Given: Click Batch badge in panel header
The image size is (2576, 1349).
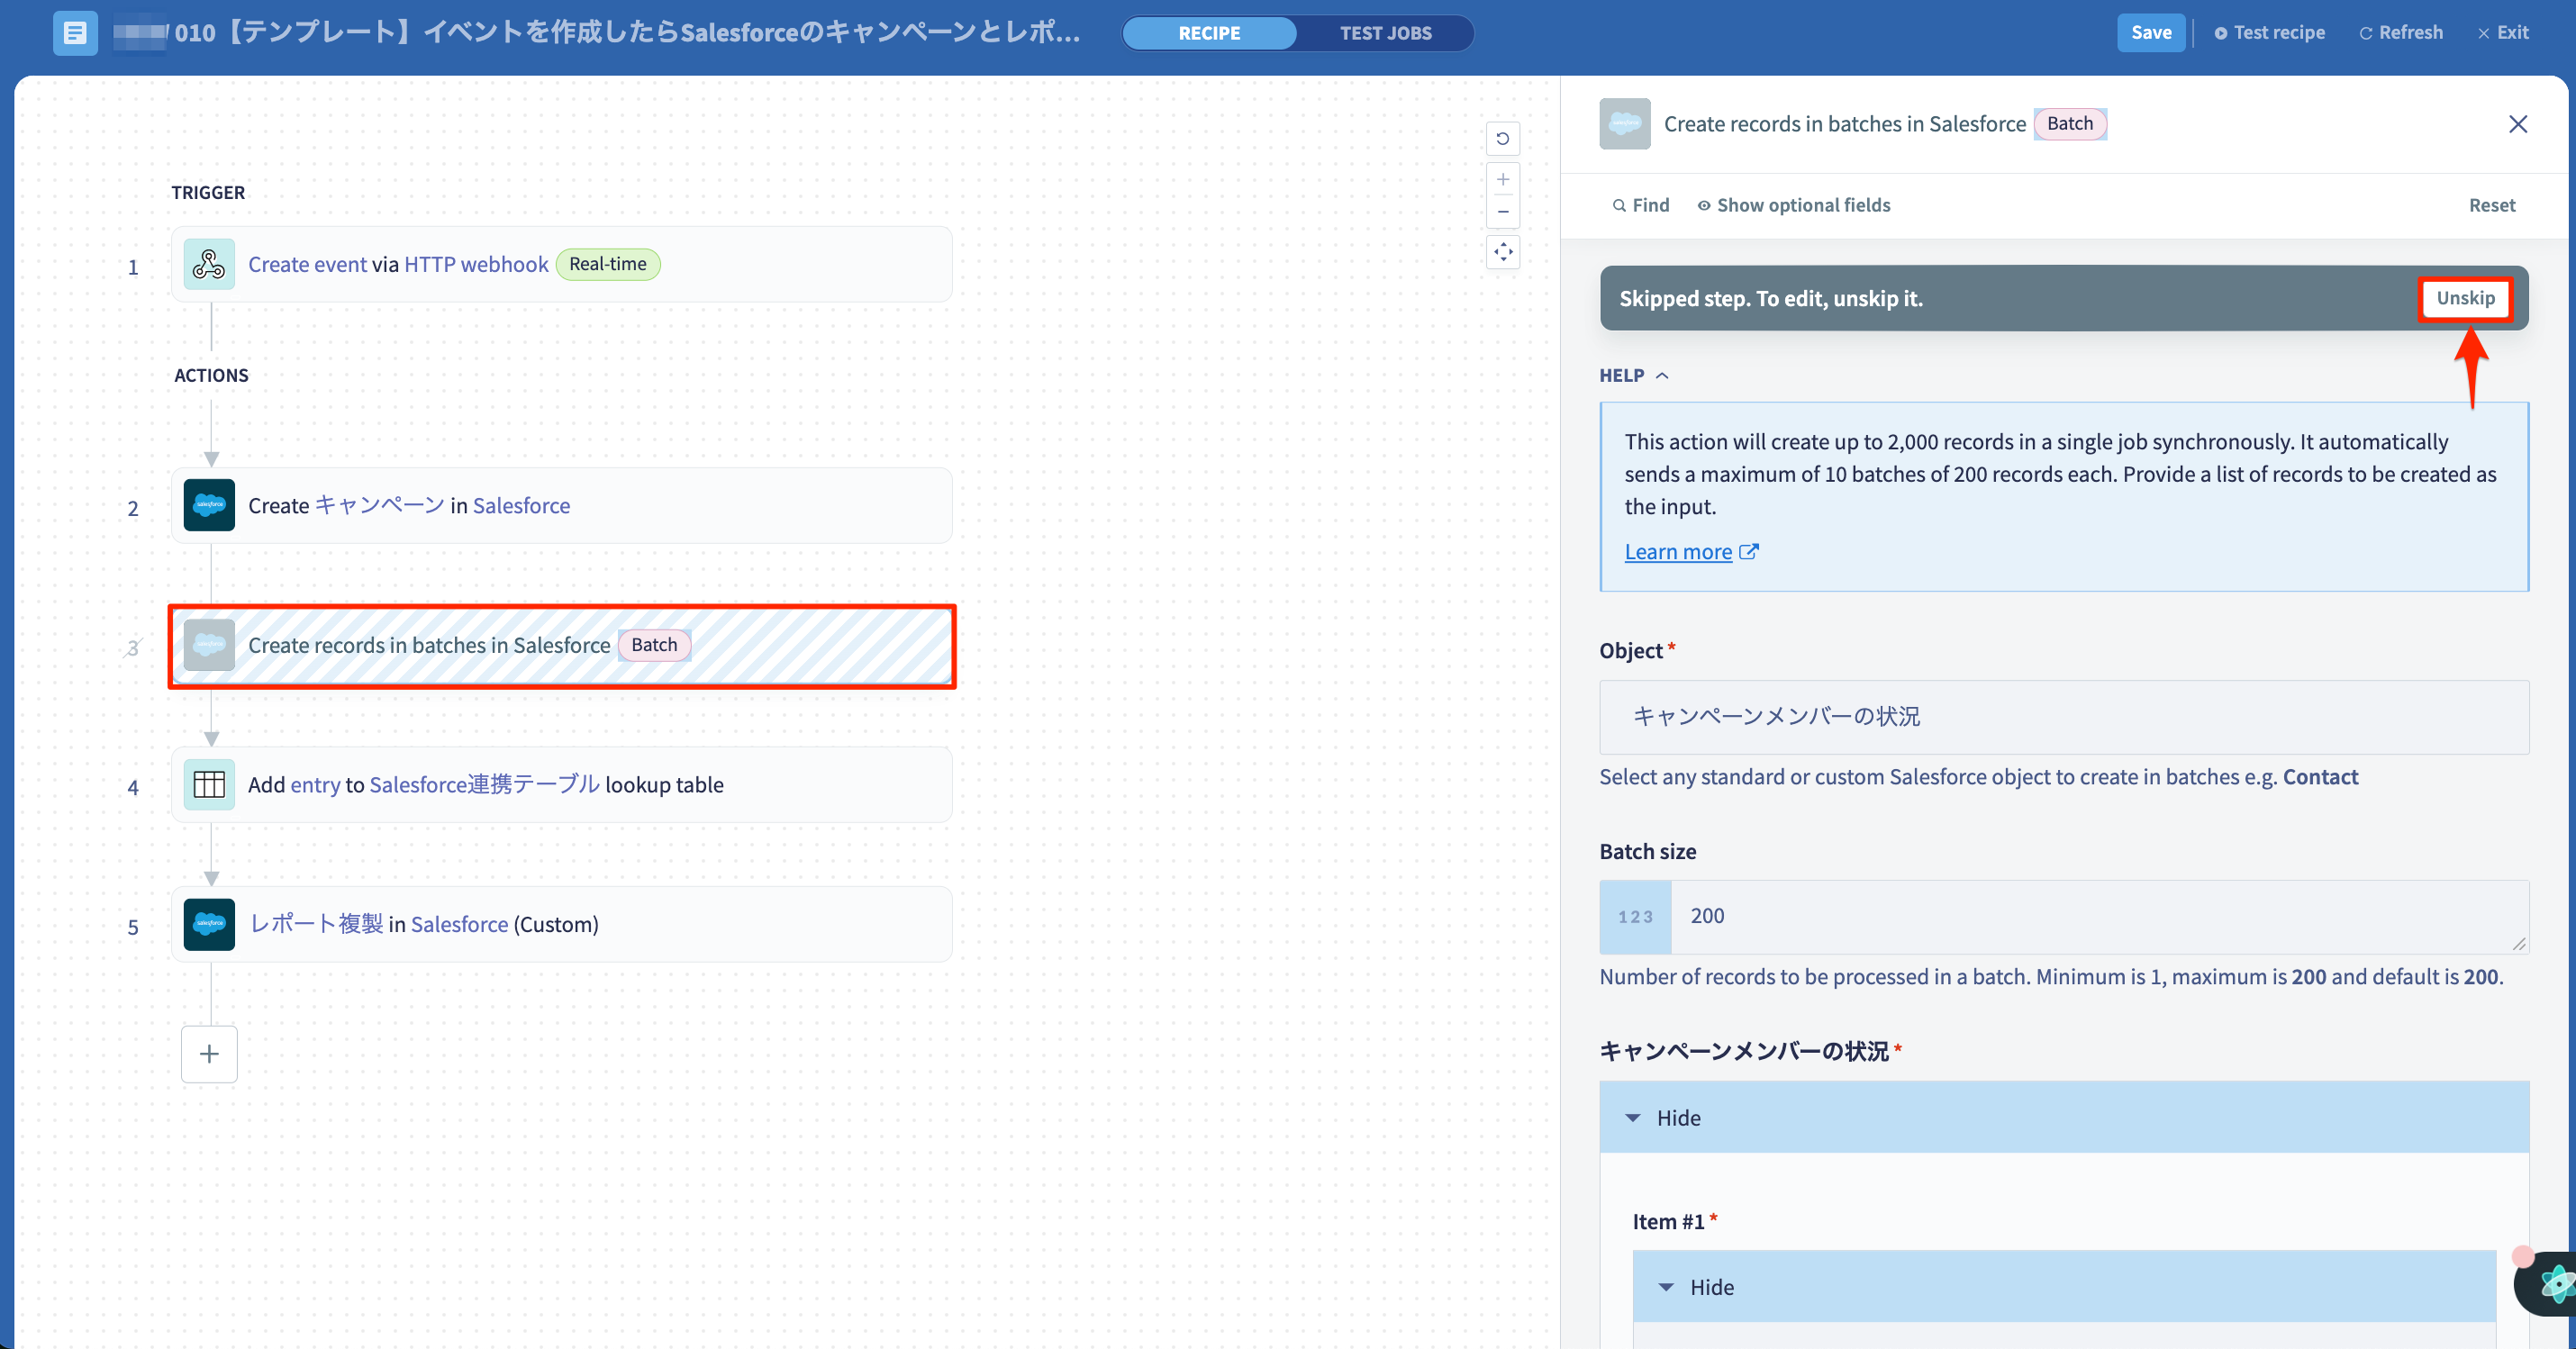Looking at the screenshot, I should click(2069, 124).
